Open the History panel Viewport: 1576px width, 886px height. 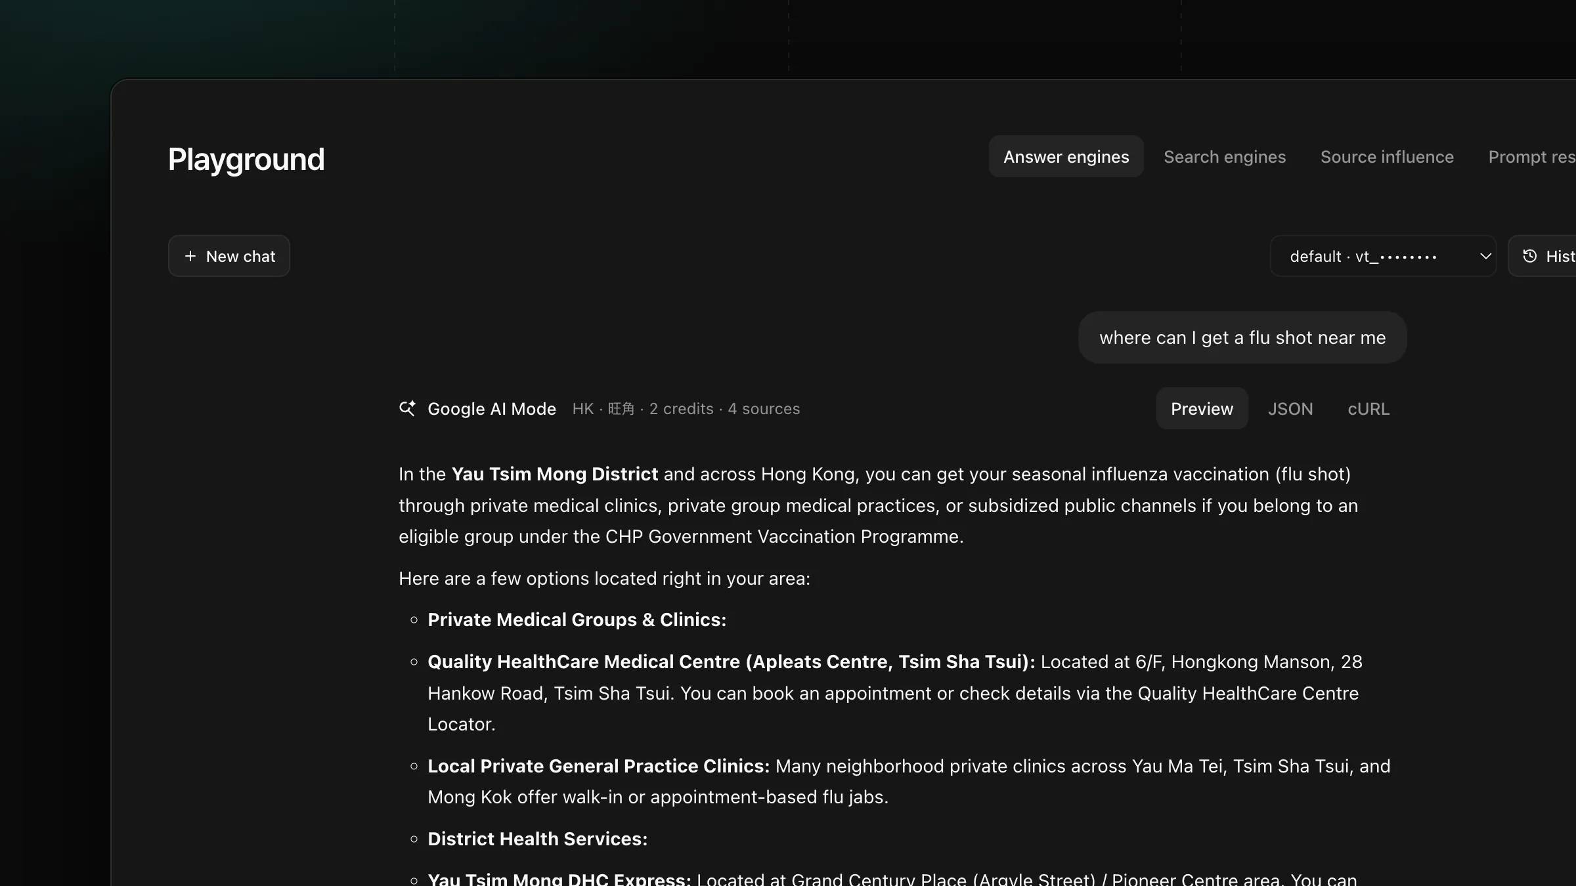(1543, 256)
